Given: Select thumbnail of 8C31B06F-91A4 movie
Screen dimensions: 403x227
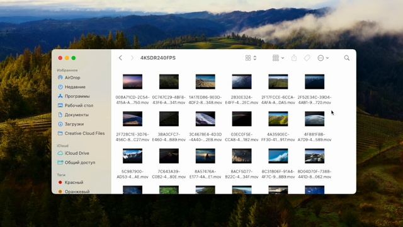Looking at the screenshot, I should (278, 156).
